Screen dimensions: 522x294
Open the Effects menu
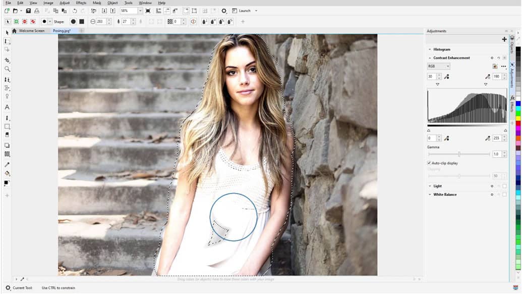click(81, 3)
